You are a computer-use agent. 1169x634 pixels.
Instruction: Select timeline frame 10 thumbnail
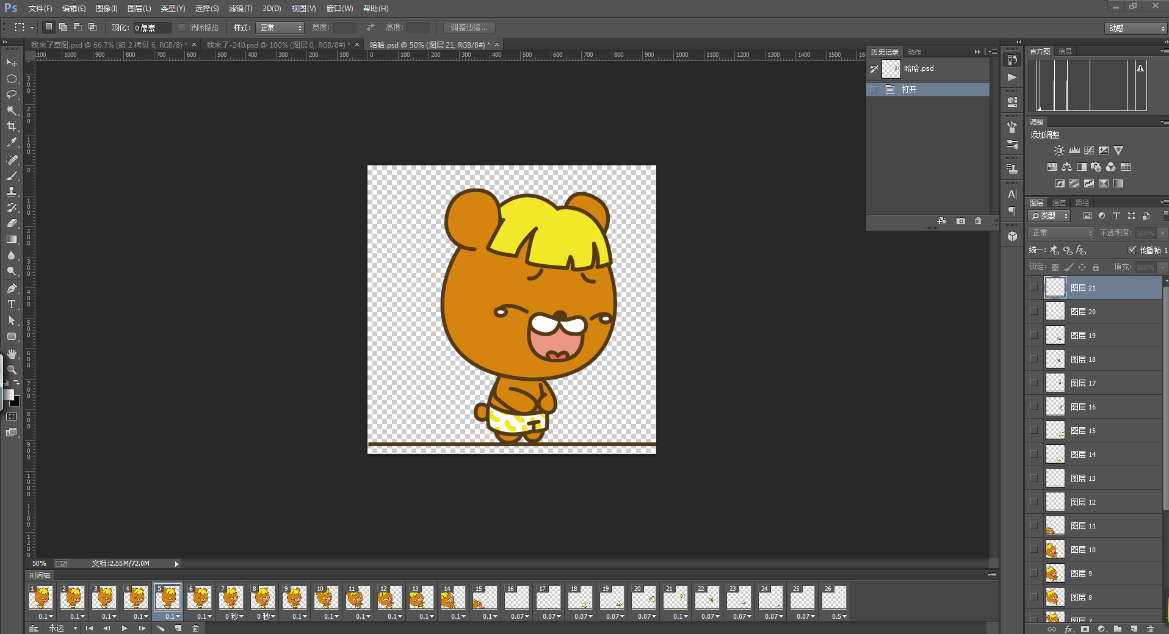pyautogui.click(x=326, y=597)
